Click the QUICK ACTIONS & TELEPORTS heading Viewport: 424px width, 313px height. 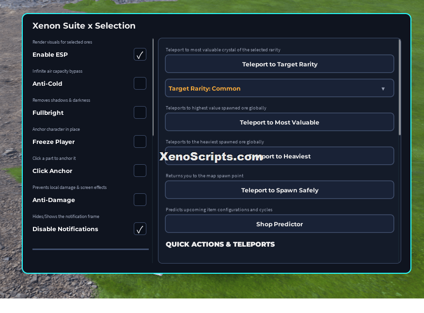pos(220,244)
